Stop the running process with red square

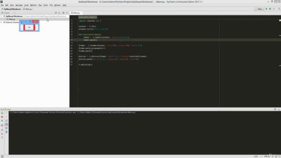click(x=2, y=117)
